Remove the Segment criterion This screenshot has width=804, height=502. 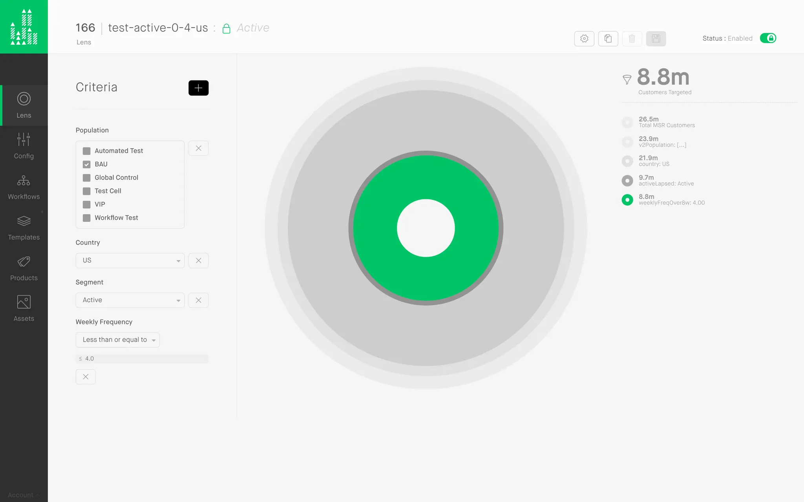[x=198, y=300]
